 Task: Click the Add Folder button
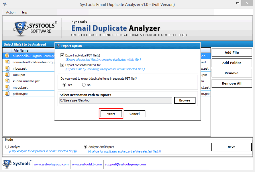pyautogui.click(x=232, y=63)
